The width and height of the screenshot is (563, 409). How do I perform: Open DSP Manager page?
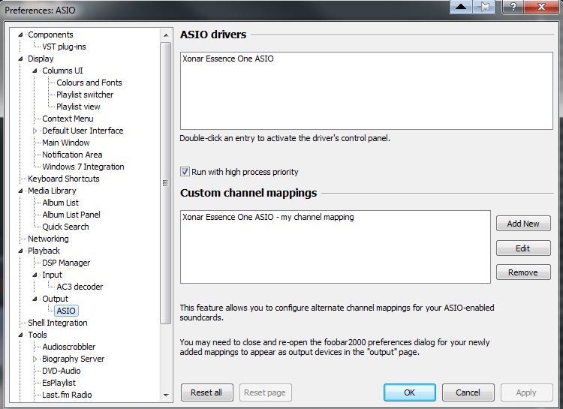66,263
